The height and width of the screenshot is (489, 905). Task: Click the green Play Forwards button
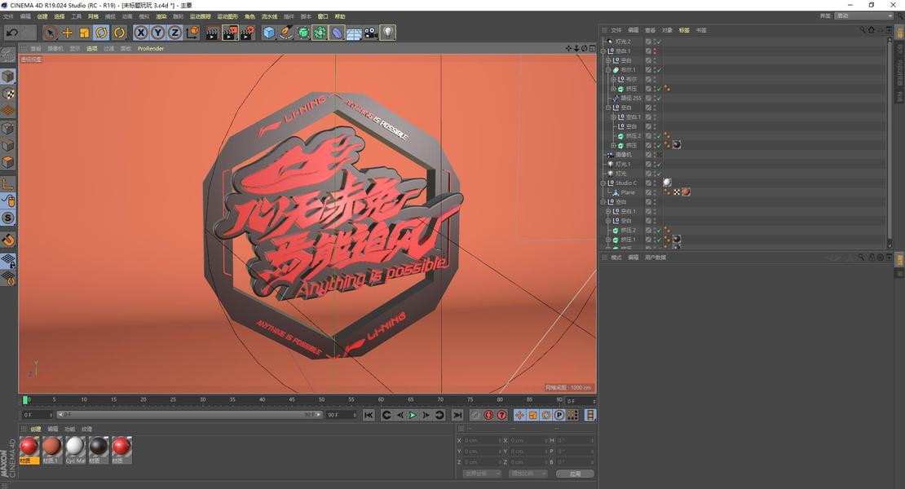tap(413, 415)
